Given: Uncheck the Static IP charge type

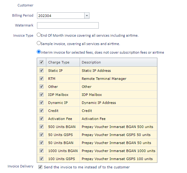Looking at the screenshot, I should (41, 71).
